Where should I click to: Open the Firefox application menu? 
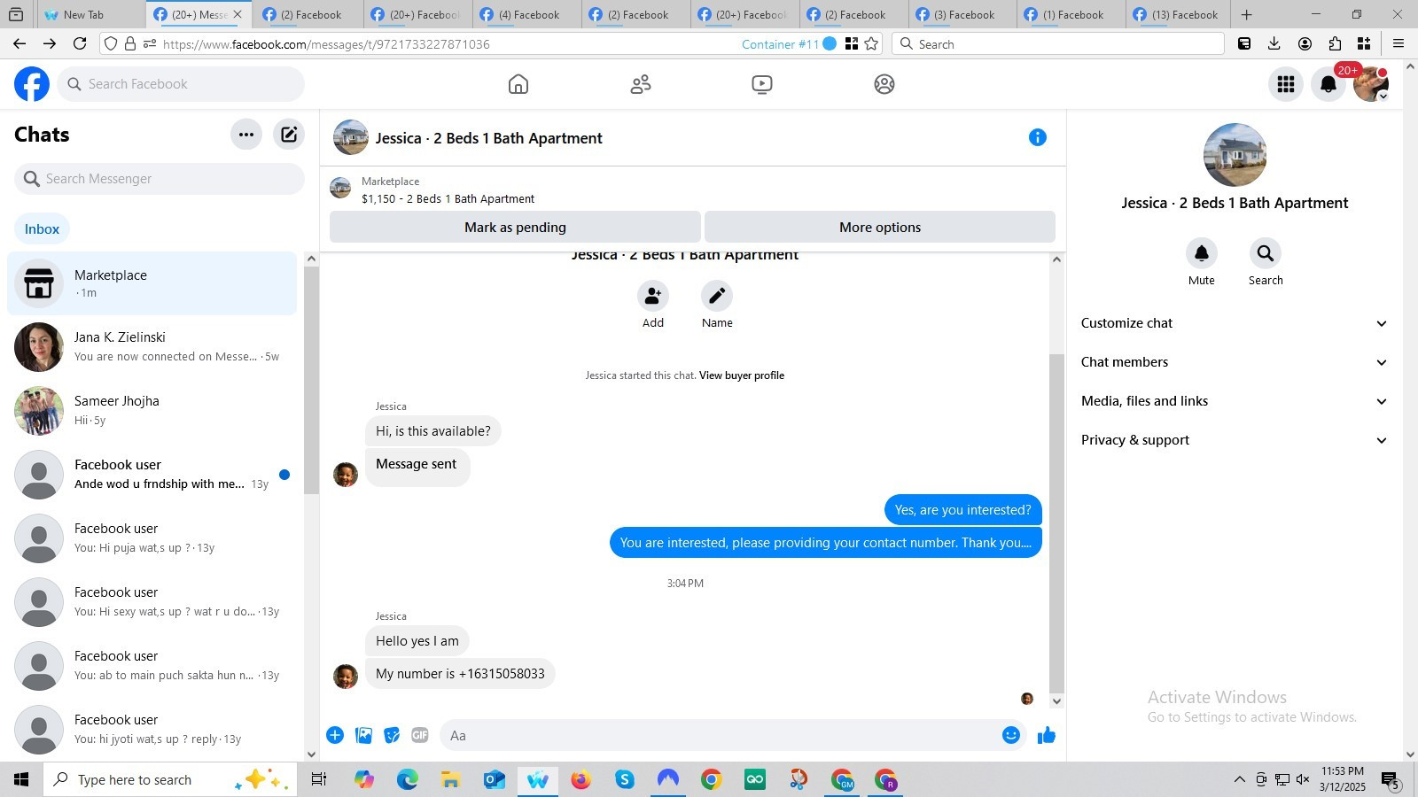click(x=1399, y=43)
